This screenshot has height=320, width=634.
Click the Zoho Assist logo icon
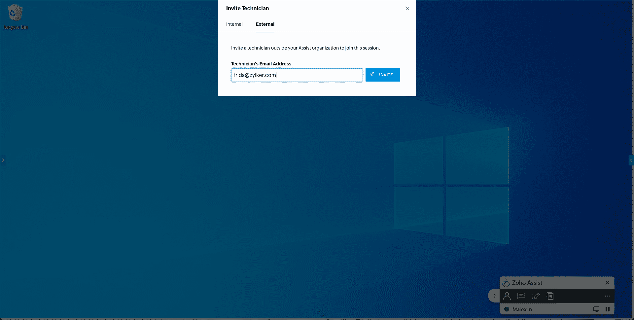point(506,283)
